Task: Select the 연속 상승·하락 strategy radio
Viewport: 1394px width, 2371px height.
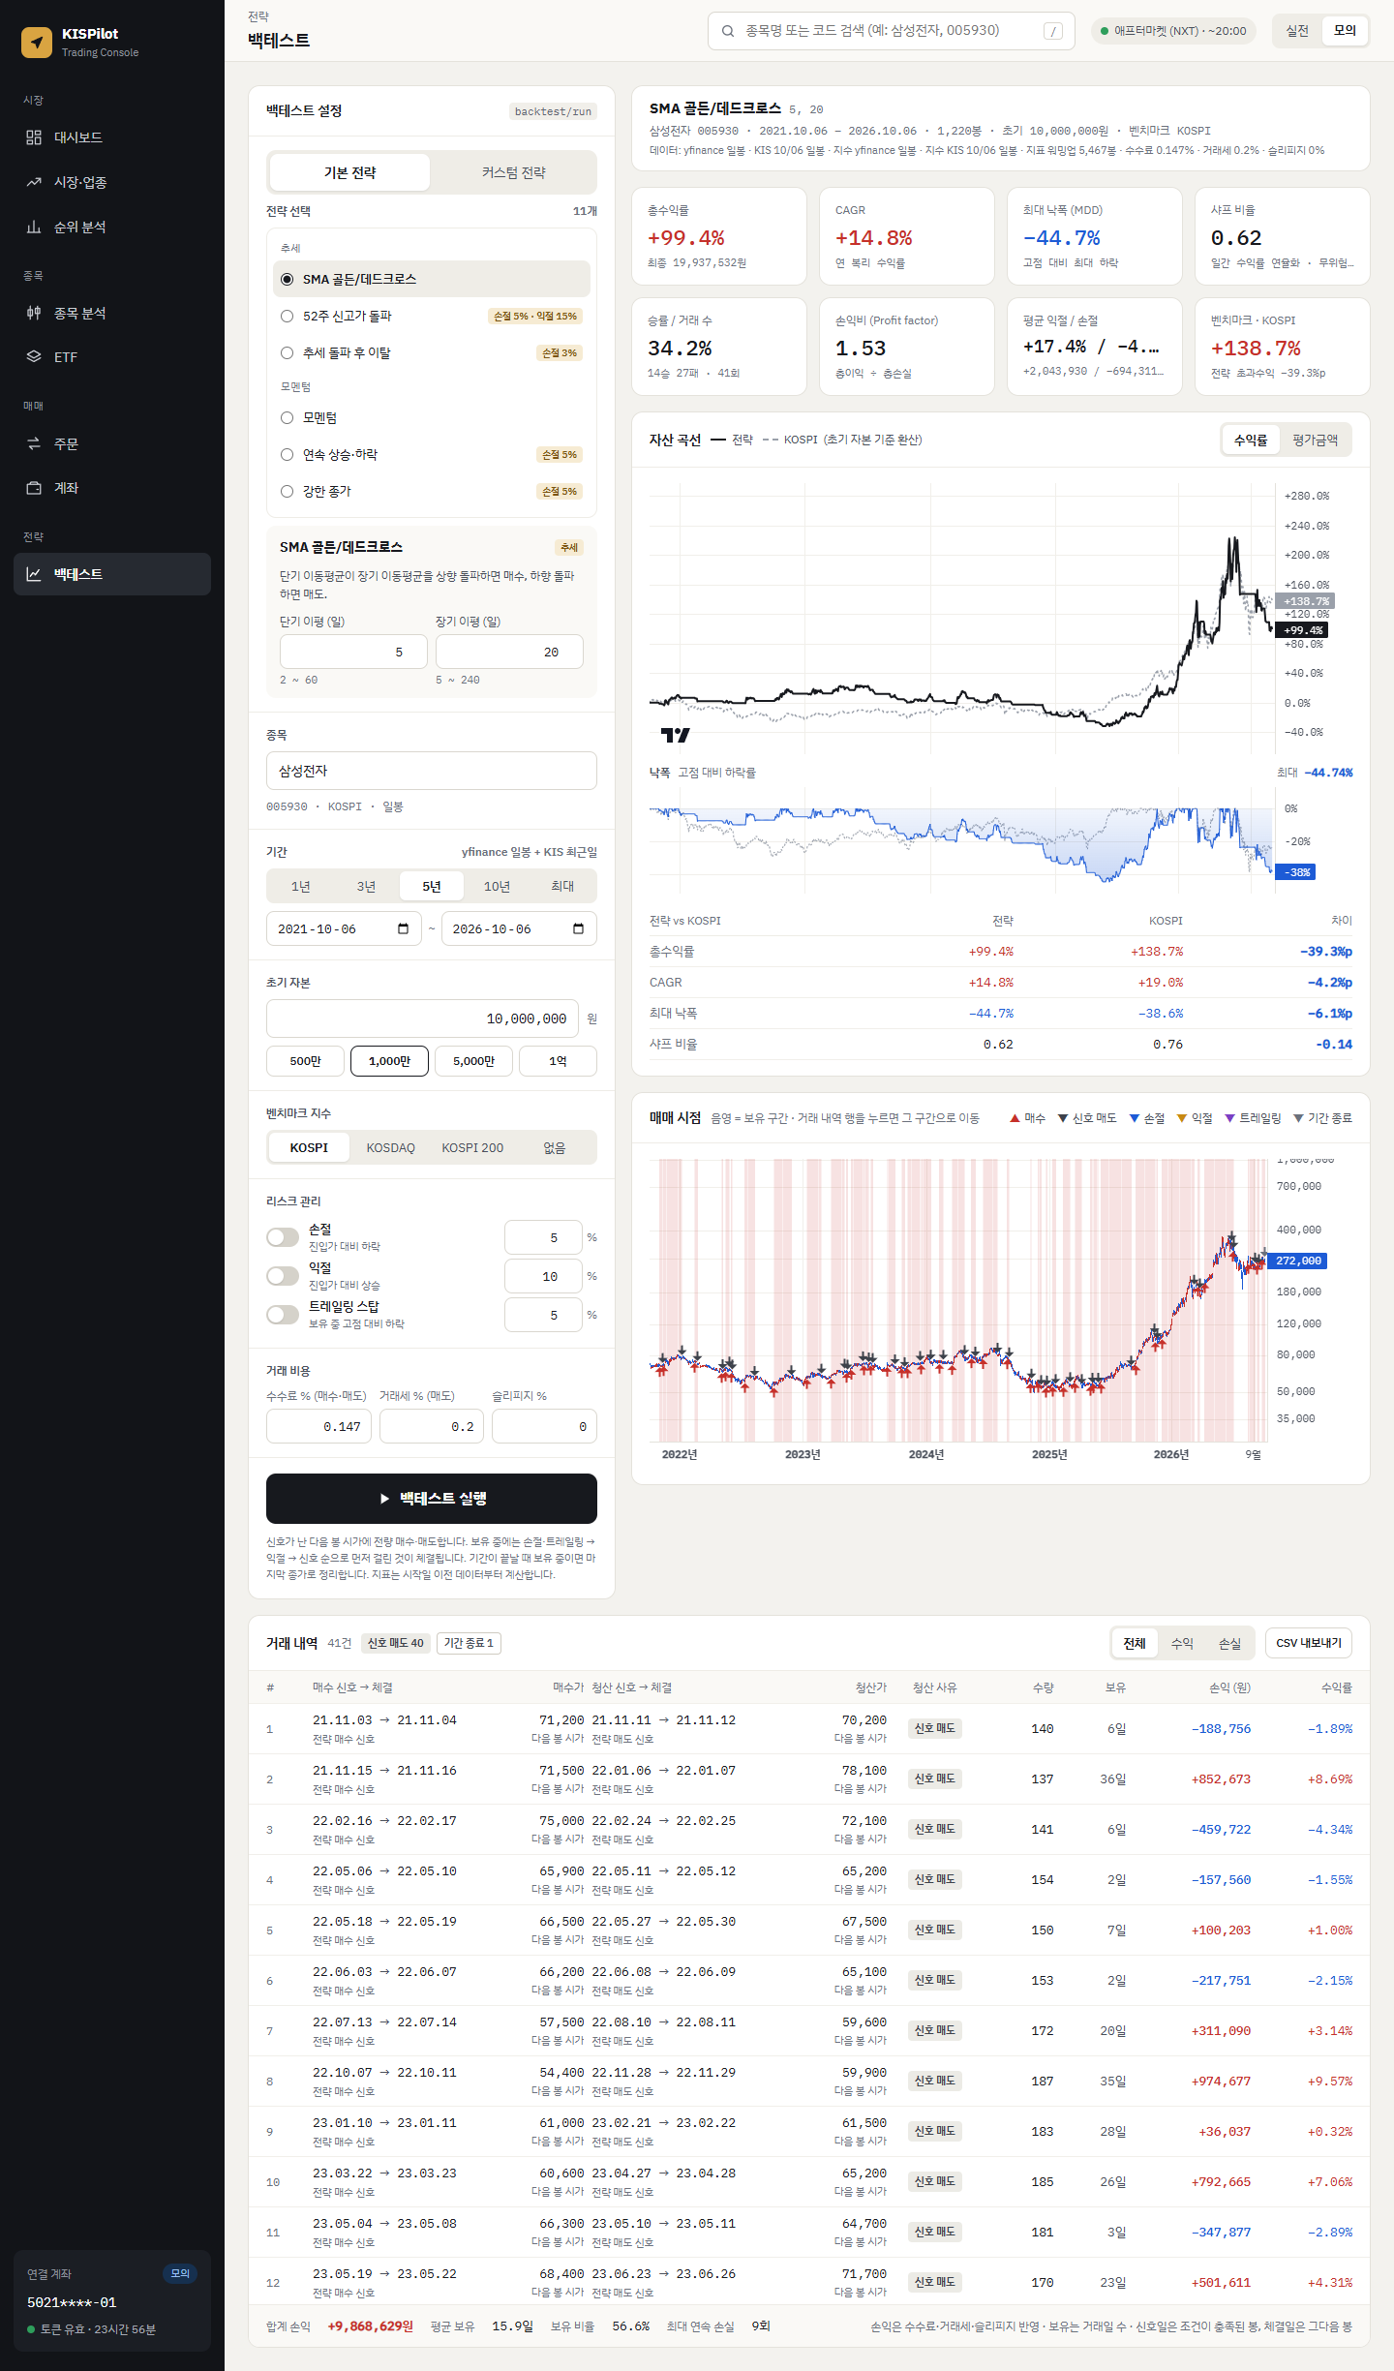Action: [x=287, y=454]
